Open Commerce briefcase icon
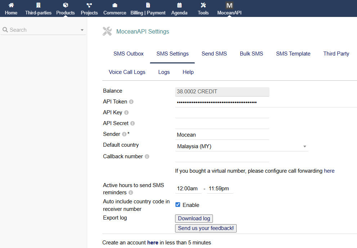This screenshot has width=357, height=248. 115,5
